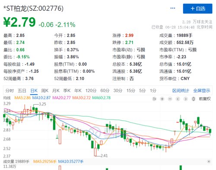
Task: Select the 周K weekly chart tab
Action: tap(45, 91)
